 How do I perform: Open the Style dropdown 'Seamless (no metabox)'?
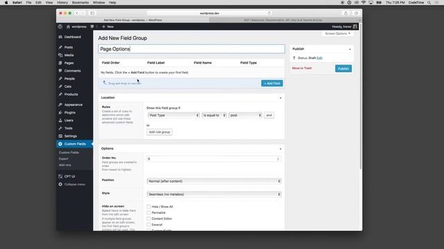click(214, 194)
